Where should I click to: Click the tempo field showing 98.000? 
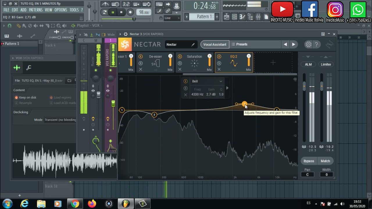[x=144, y=12]
